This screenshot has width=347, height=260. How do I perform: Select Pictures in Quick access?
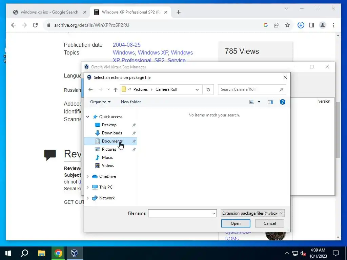[109, 149]
